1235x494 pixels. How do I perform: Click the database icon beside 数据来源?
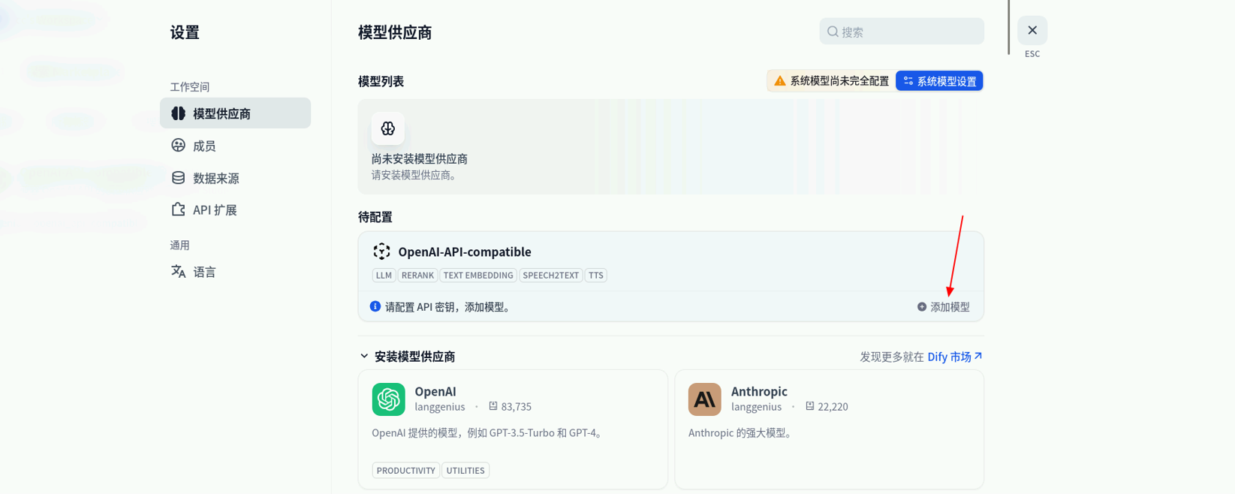tap(178, 177)
